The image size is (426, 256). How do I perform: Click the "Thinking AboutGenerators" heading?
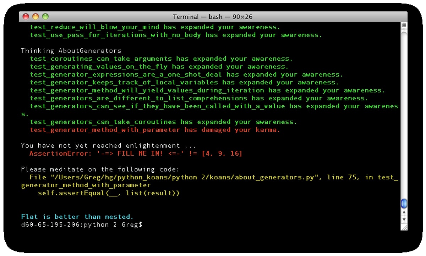tap(71, 51)
